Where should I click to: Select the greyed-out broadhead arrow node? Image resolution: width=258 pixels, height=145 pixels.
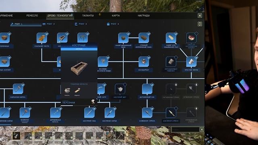(x=191, y=89)
